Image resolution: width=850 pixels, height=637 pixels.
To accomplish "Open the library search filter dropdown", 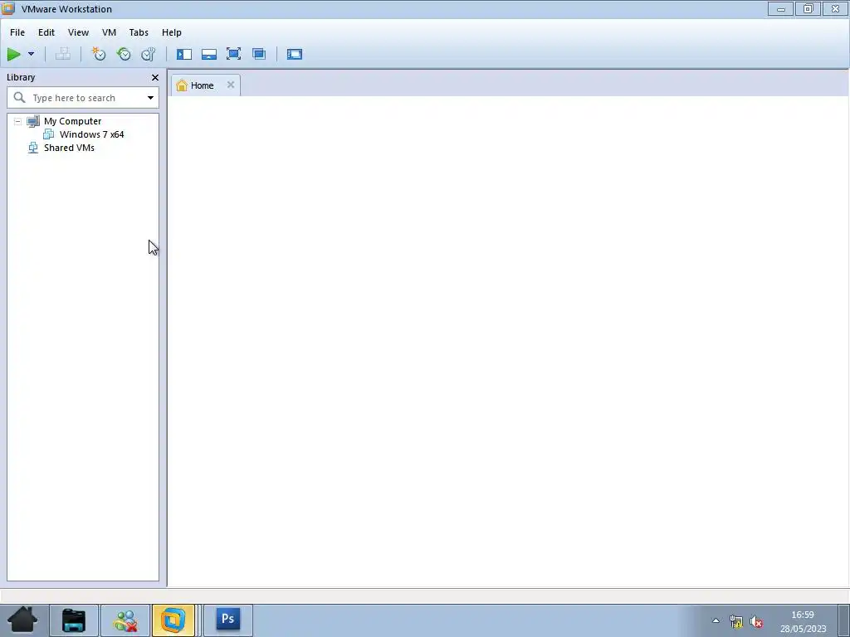I will pyautogui.click(x=150, y=98).
